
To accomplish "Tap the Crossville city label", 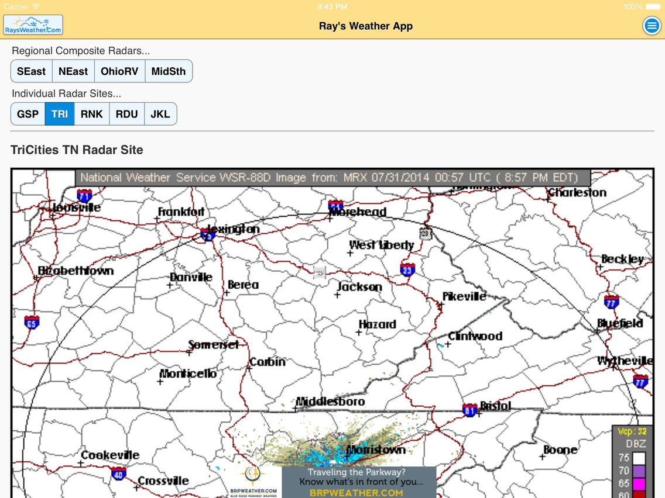I will 163,480.
